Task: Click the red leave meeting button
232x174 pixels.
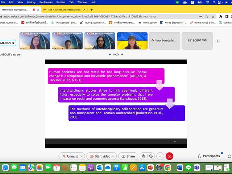Action: pyautogui.click(x=169, y=156)
